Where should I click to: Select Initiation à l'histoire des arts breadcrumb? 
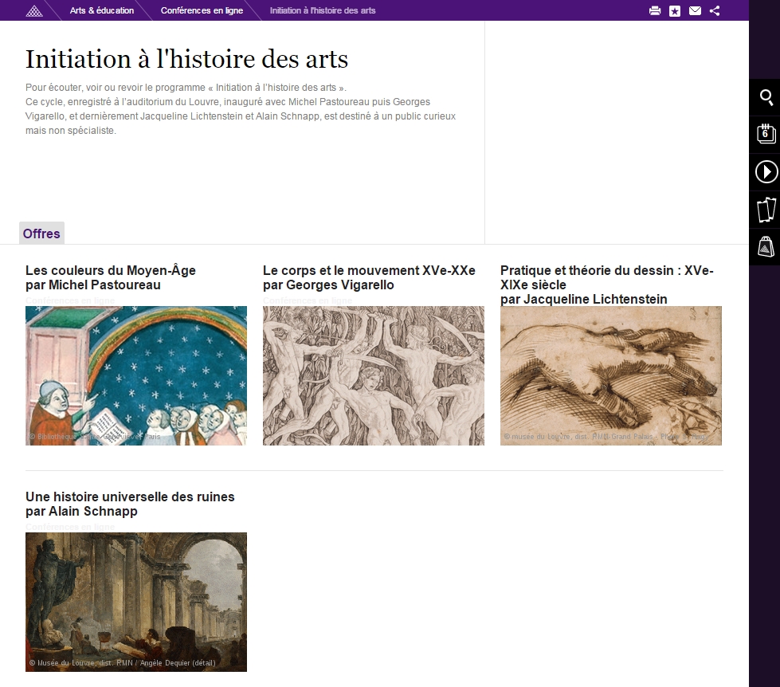323,10
